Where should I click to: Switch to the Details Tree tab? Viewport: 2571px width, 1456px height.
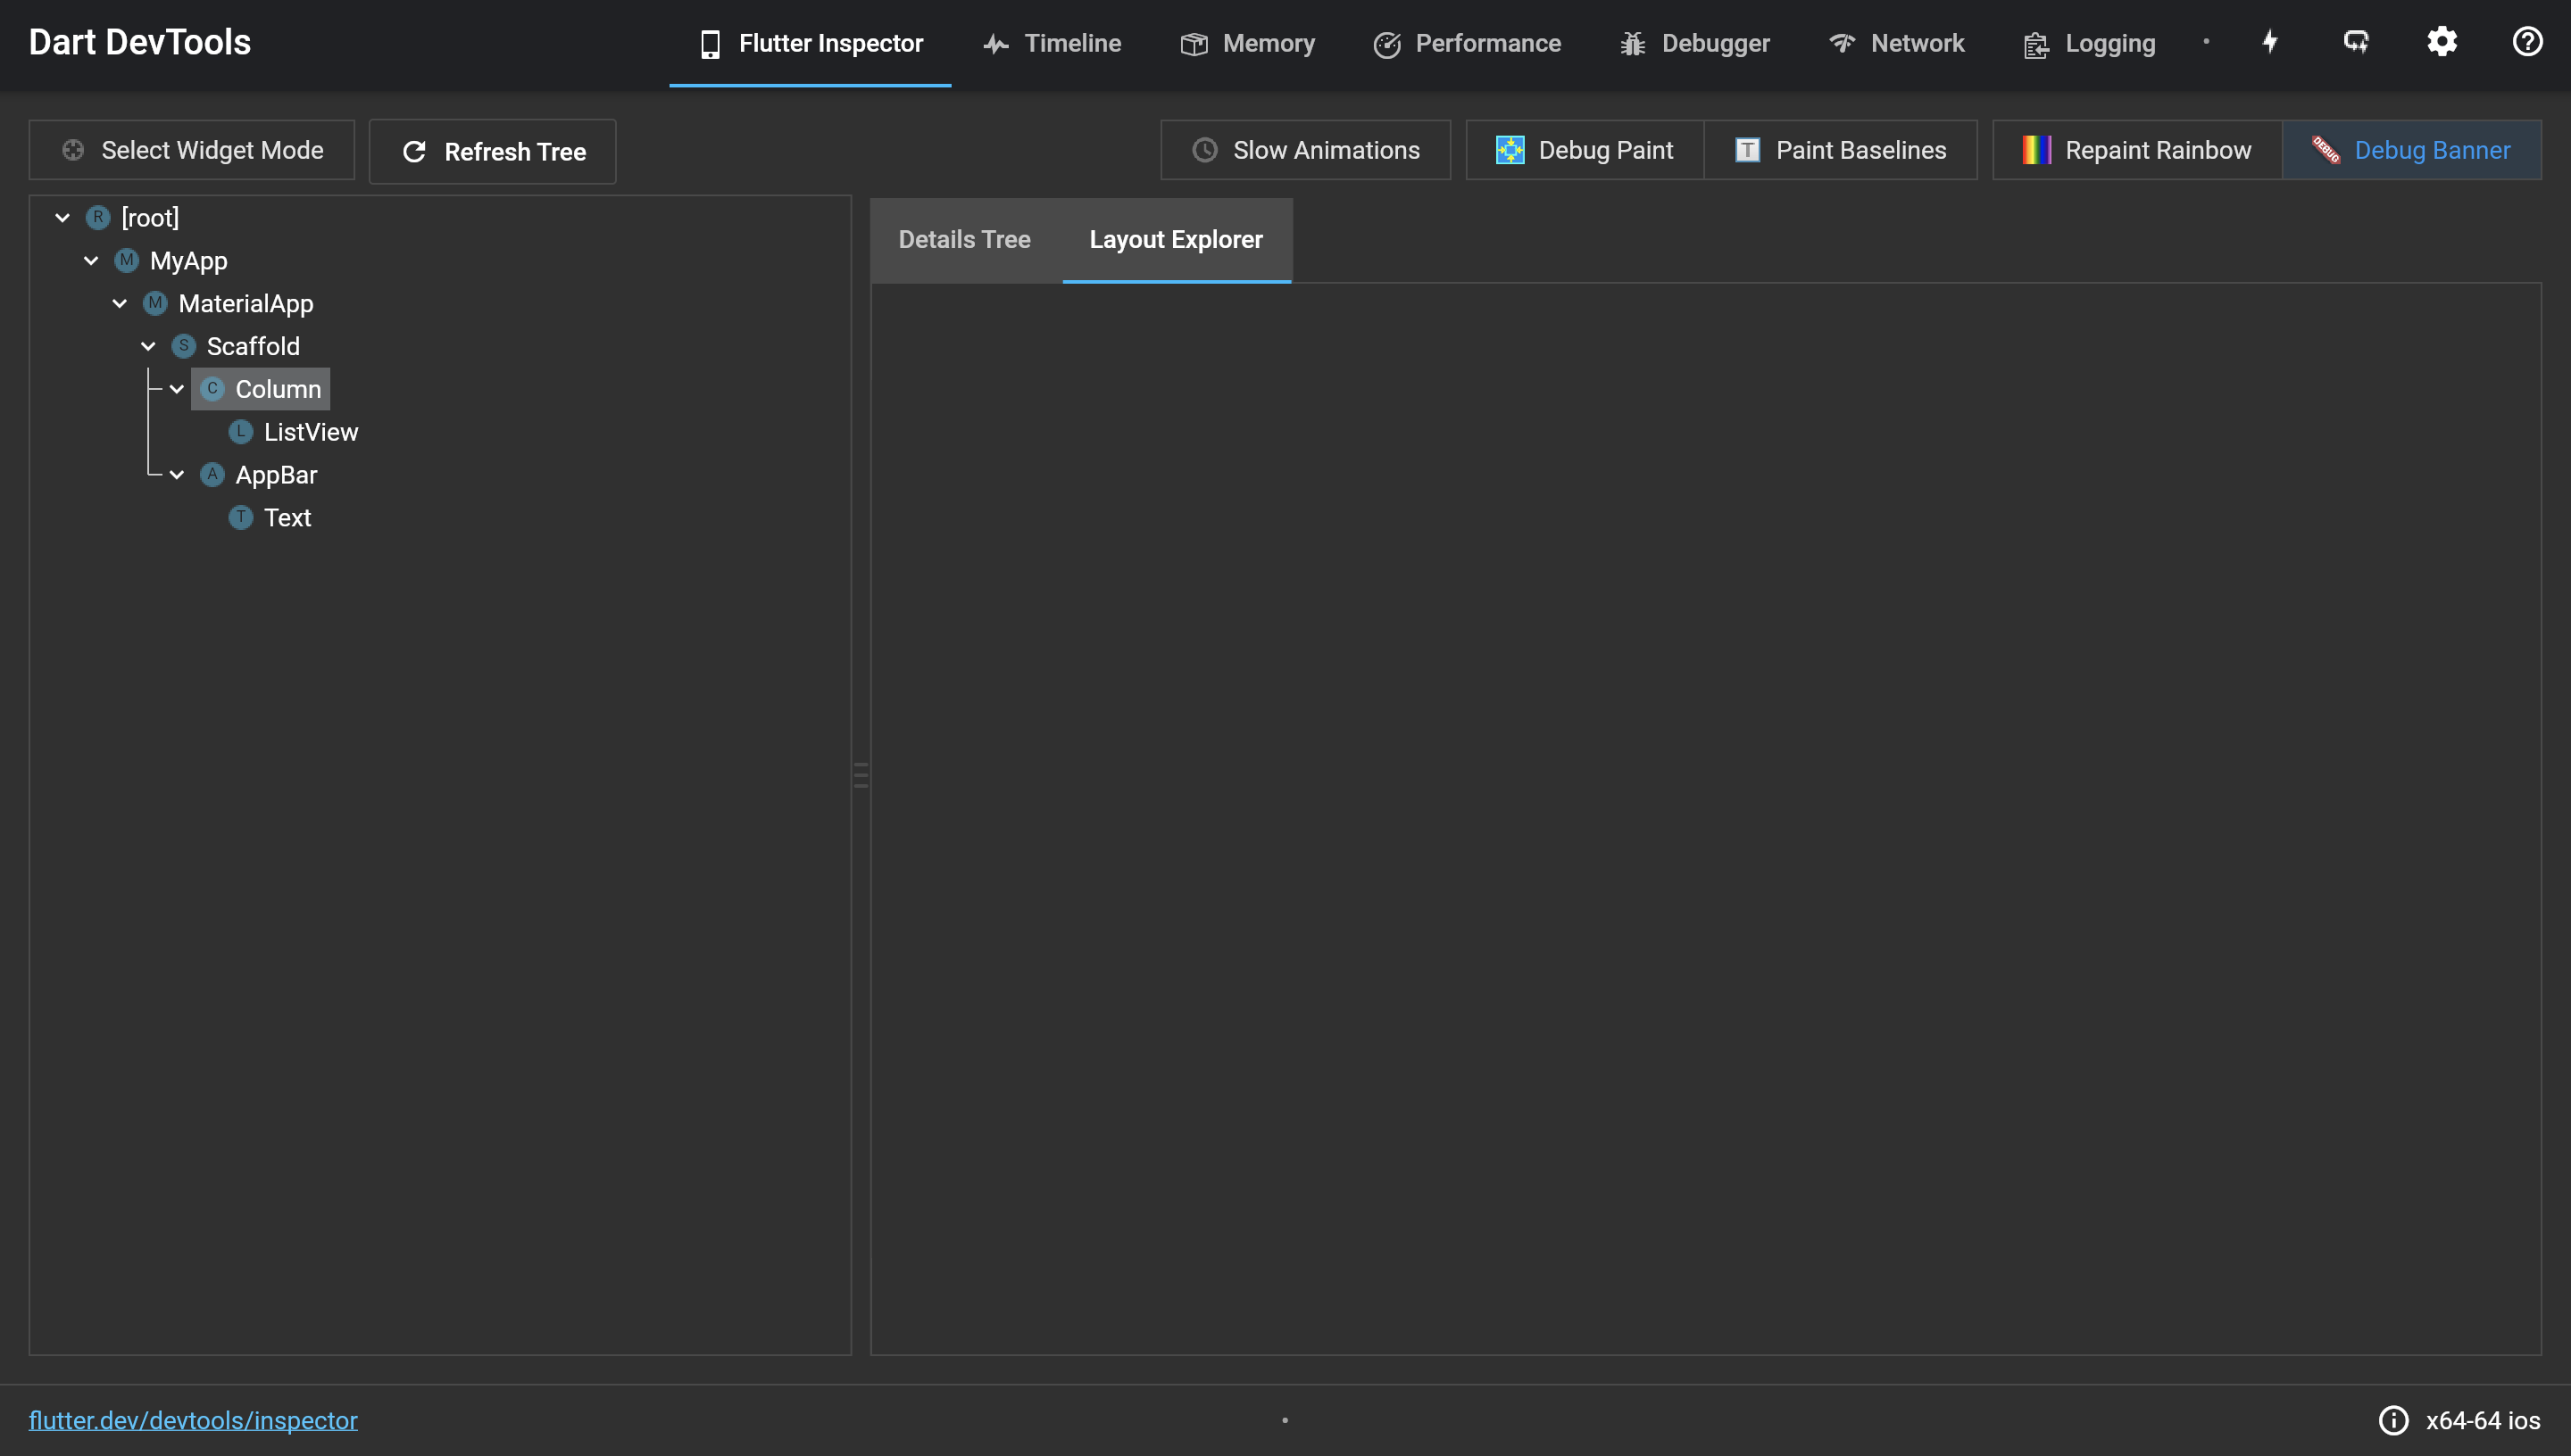coord(964,239)
